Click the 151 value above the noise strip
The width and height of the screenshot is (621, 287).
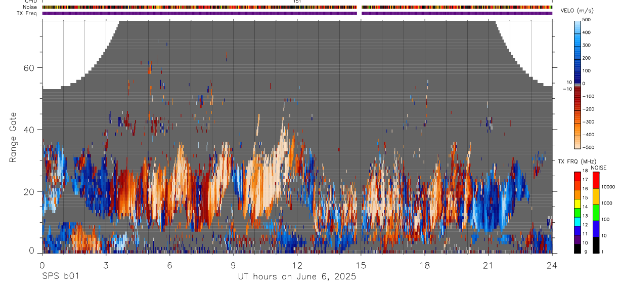point(297,2)
